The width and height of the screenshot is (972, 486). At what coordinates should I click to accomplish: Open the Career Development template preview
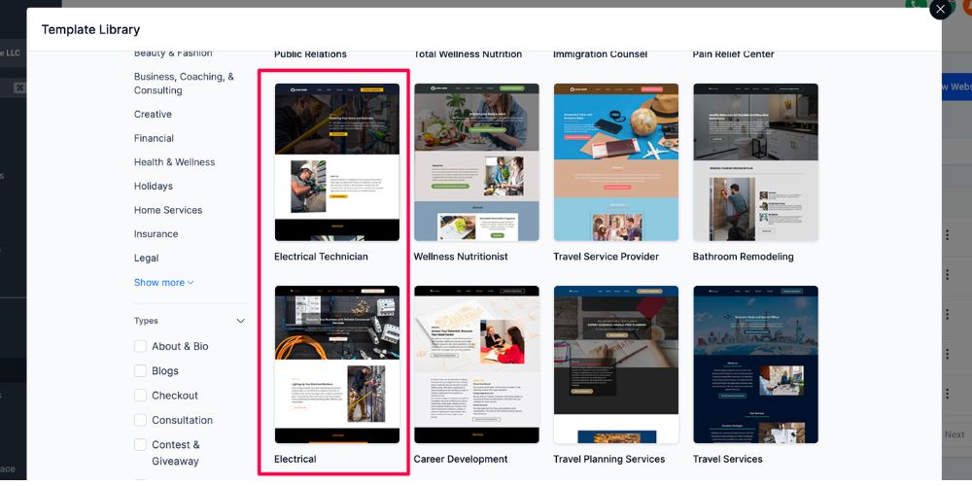[476, 364]
